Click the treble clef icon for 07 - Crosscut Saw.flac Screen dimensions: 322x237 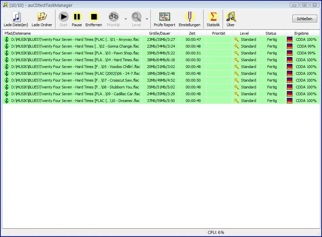[x=7, y=80]
